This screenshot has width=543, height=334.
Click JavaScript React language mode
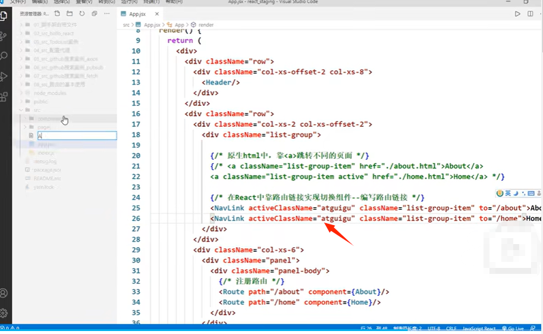point(479,328)
